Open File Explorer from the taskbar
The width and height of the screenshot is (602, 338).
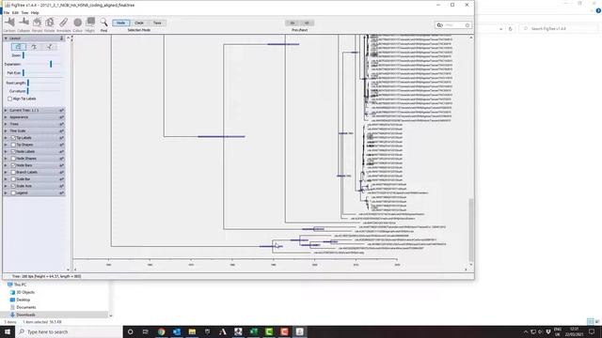click(192, 331)
